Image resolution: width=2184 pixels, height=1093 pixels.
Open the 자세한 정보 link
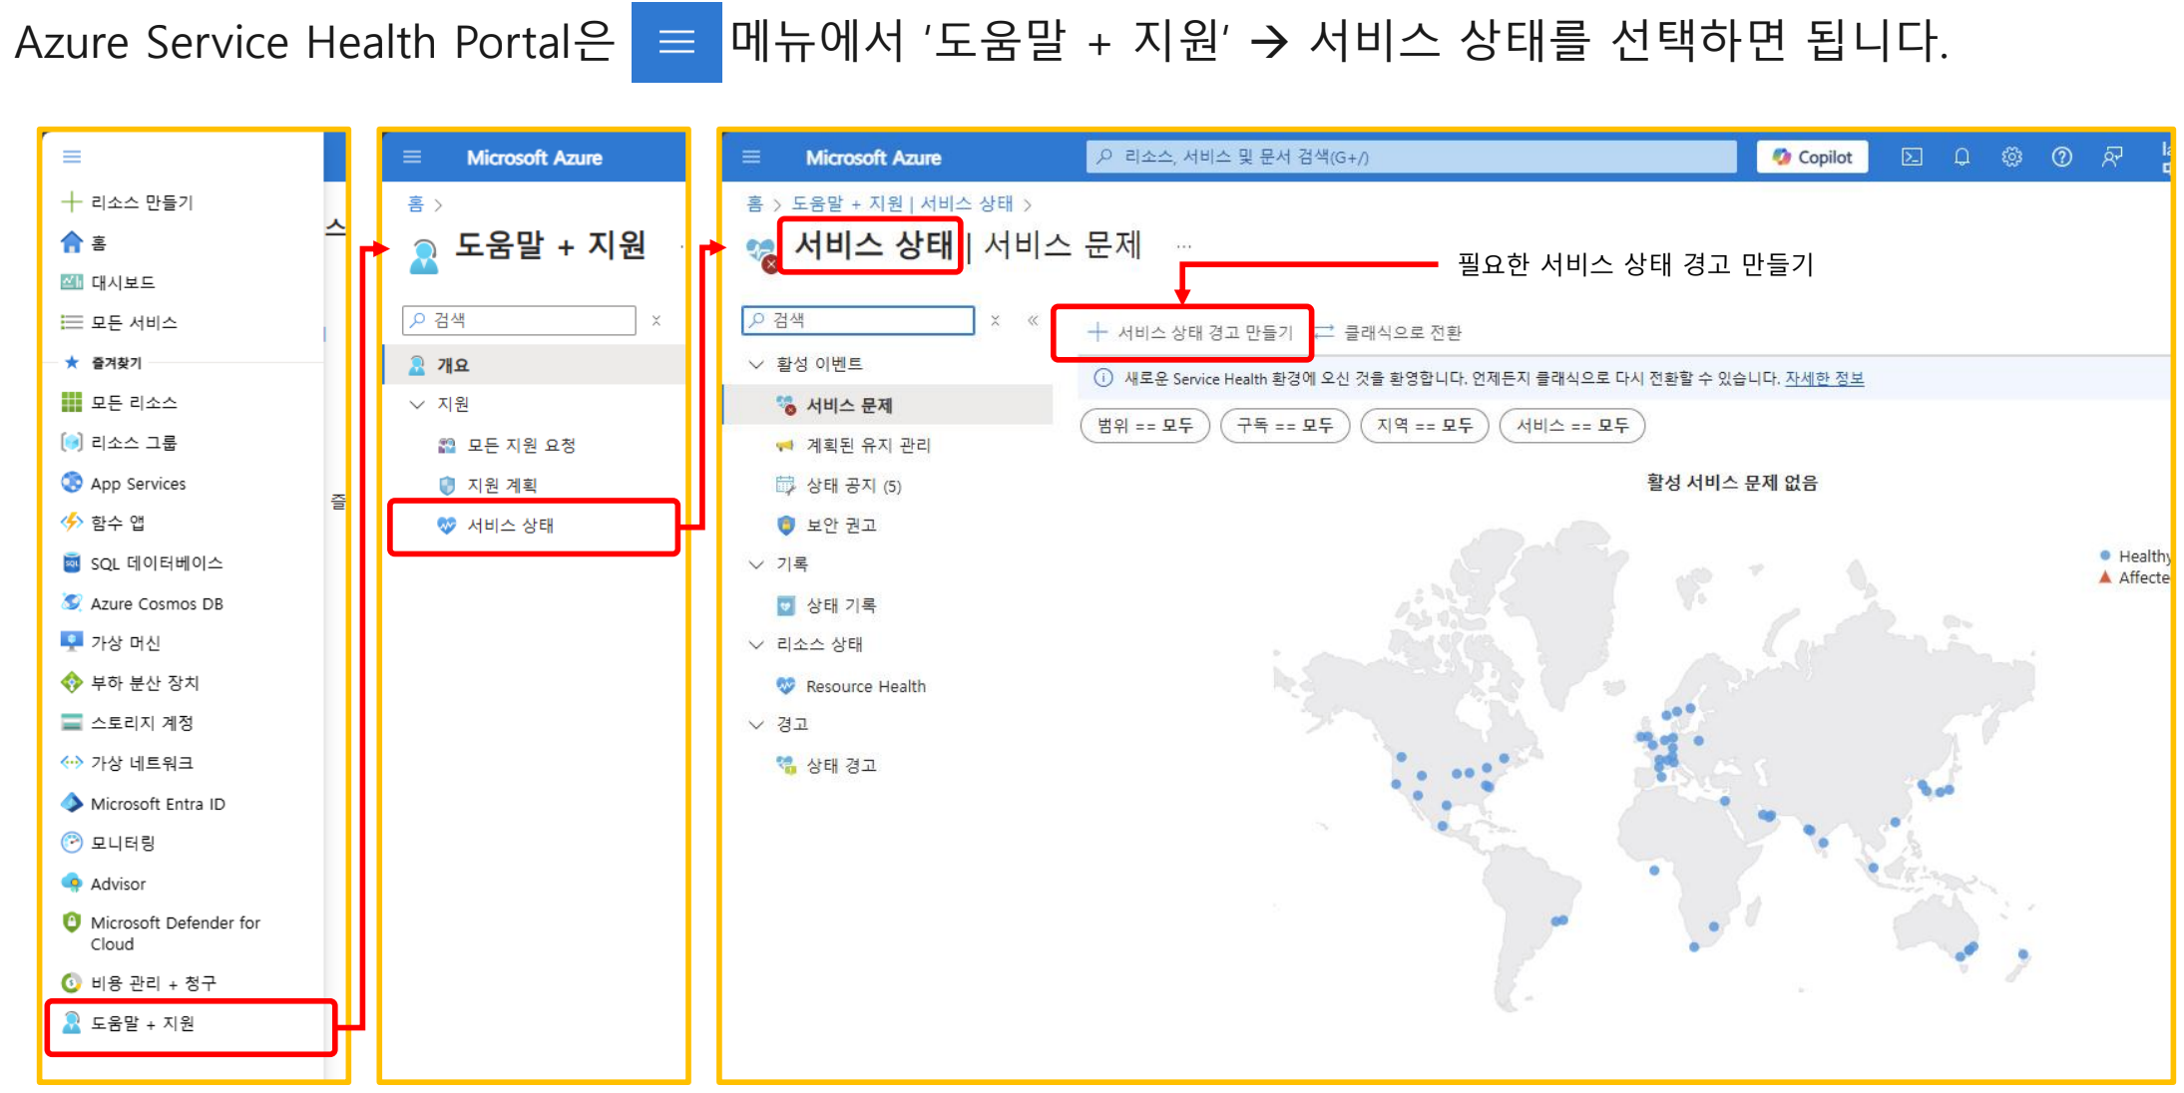1824,378
